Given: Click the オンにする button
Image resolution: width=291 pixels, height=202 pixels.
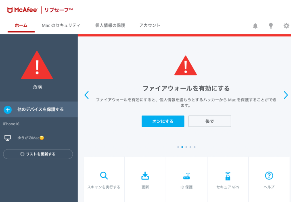Looking at the screenshot, I should (163, 121).
